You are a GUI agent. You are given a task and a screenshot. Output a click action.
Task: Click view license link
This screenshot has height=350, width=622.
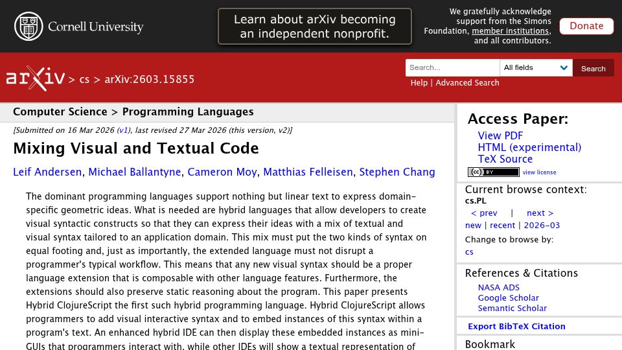tap(539, 172)
